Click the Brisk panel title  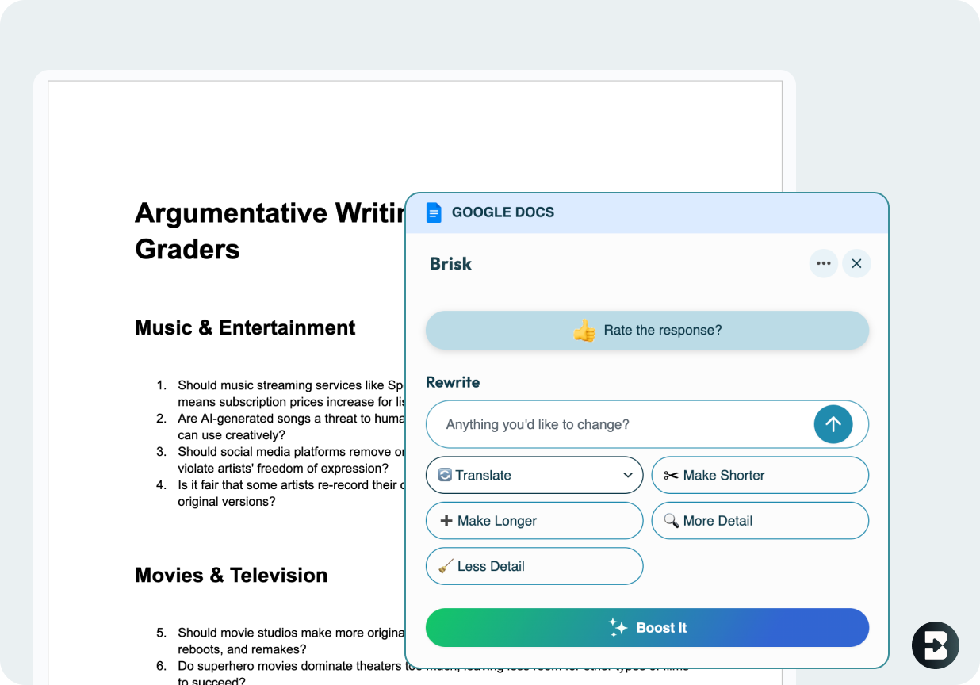450,264
